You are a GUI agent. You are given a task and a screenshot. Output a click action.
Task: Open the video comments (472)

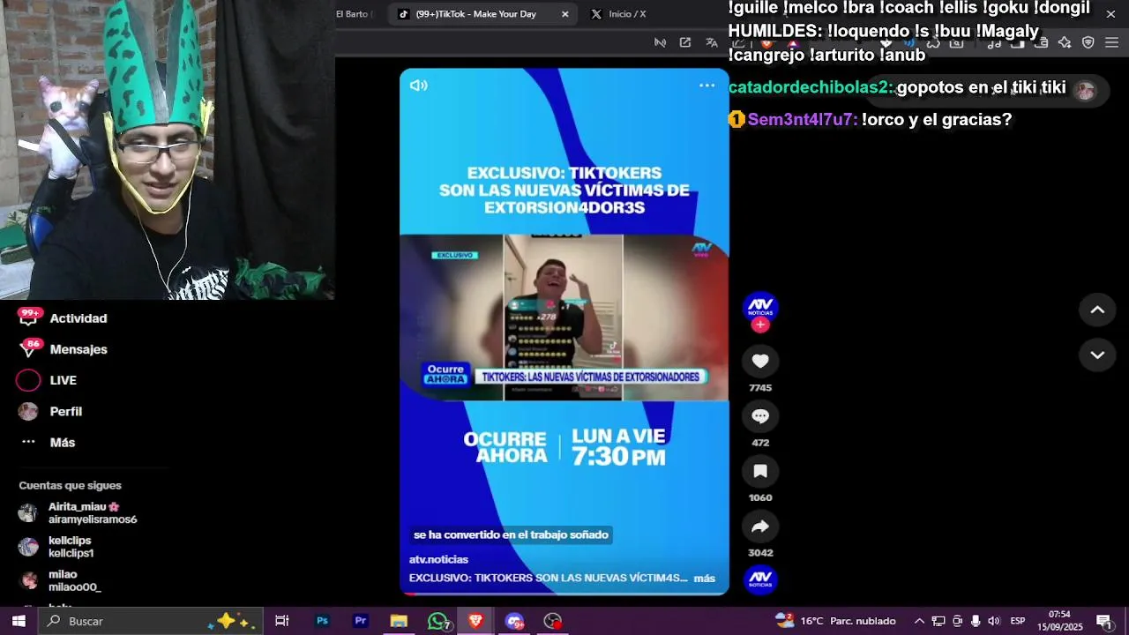pos(760,416)
